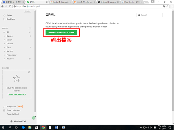Screen dimensions: 174x132
Task: Click the green profile circle
Action: [x=34, y=118]
